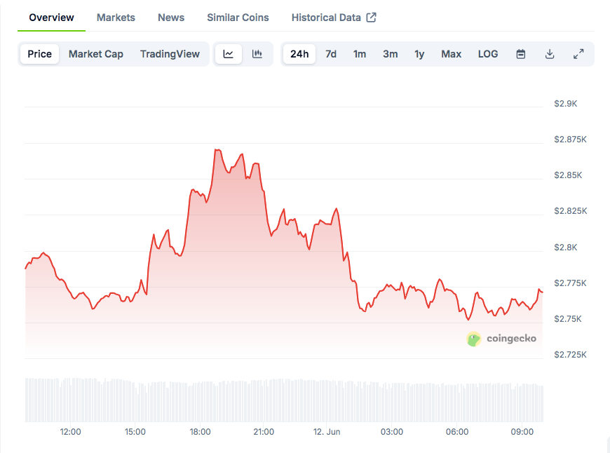Set time range to 7d
Viewport: 610px width, 453px height.
click(331, 54)
